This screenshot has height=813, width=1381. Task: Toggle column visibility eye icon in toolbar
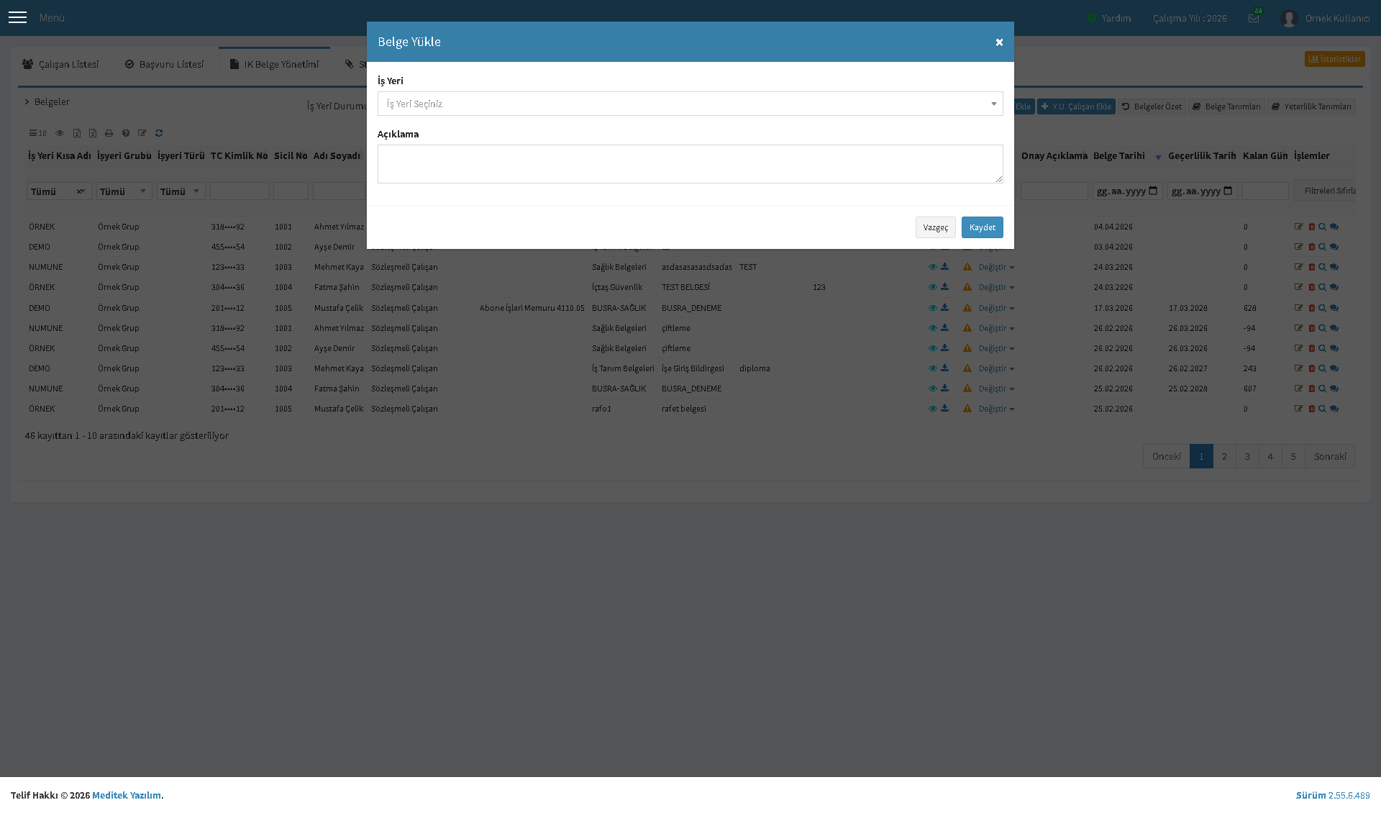pyautogui.click(x=60, y=133)
